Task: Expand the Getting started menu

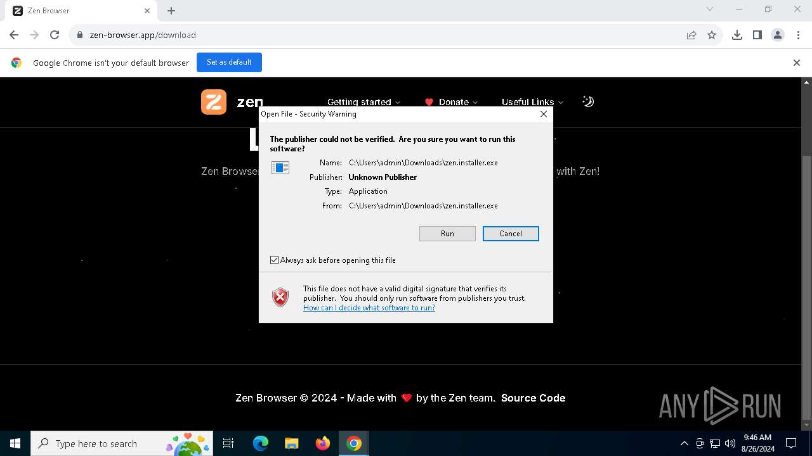Action: (363, 102)
